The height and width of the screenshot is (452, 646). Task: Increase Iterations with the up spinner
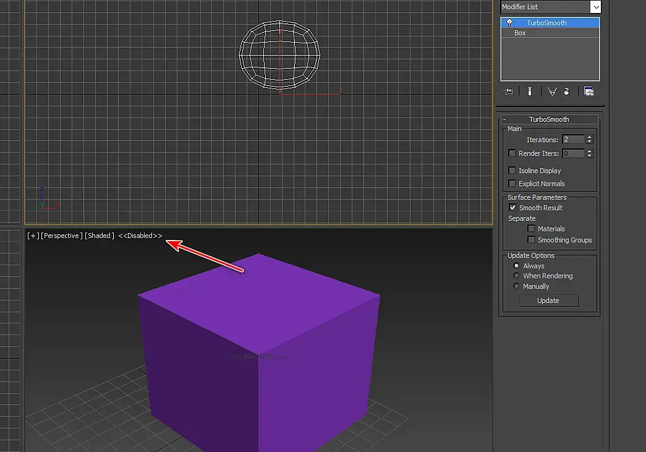(590, 137)
